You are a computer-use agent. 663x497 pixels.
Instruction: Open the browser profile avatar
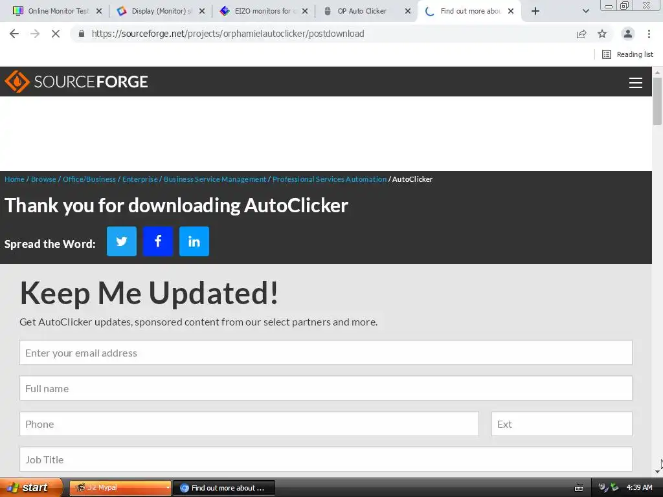(628, 34)
